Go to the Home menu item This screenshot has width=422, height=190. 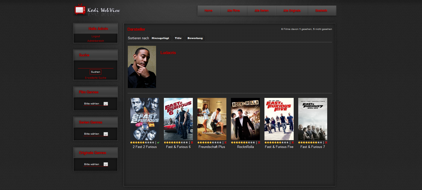(208, 11)
